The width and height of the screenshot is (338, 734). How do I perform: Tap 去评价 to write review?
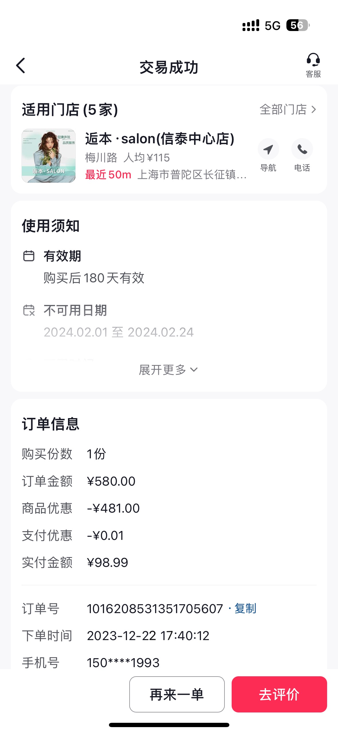tap(279, 694)
